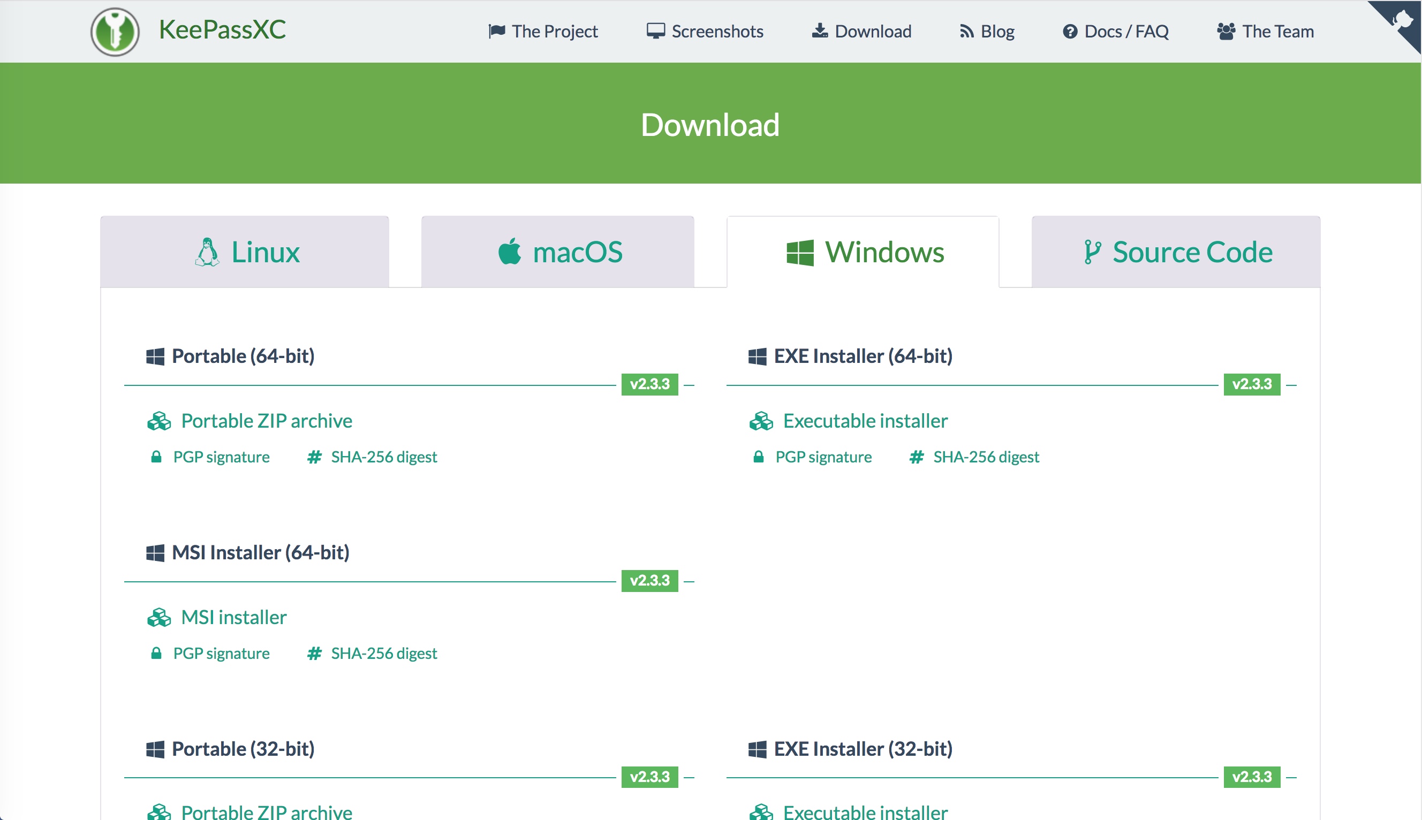Screen dimensions: 1422x820
Task: Open Docs / FAQ page
Action: [1116, 32]
